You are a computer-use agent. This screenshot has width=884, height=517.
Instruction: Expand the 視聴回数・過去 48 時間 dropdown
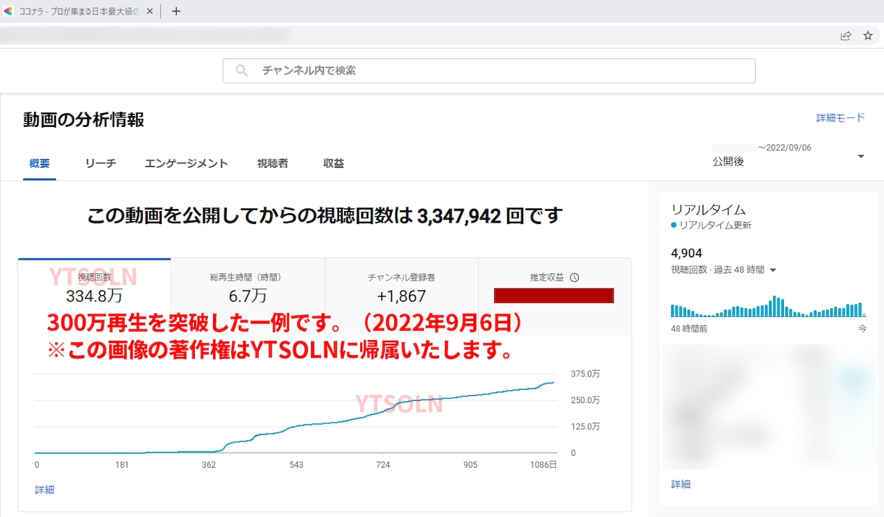coord(724,270)
